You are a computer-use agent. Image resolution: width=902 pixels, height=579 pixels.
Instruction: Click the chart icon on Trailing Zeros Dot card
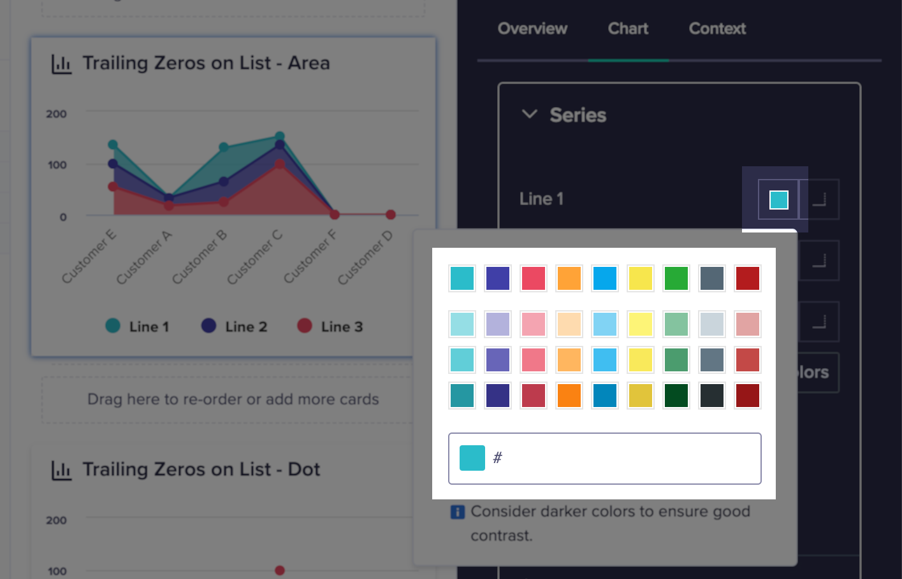(x=61, y=469)
